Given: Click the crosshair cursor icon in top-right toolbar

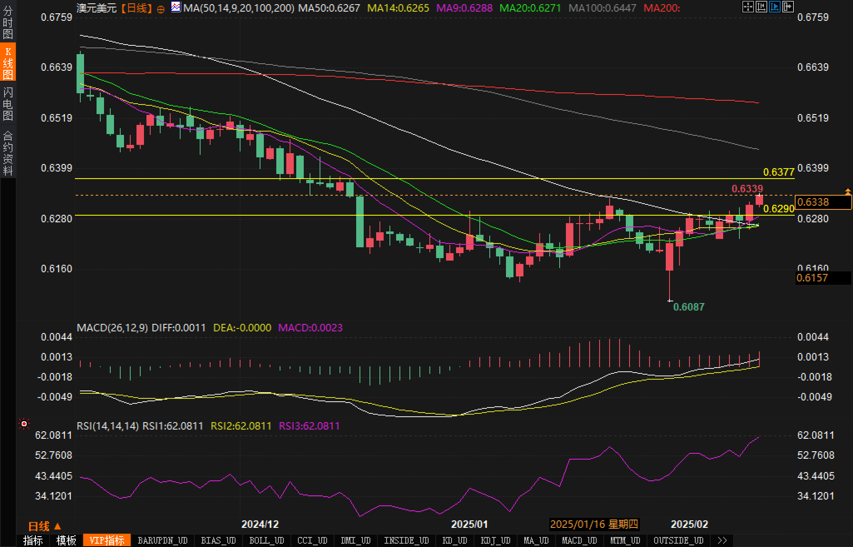Looking at the screenshot, I should tap(748, 7).
